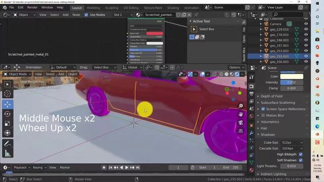Click the viewport Object menu button
Screen dimensions: 324x182
point(72,74)
